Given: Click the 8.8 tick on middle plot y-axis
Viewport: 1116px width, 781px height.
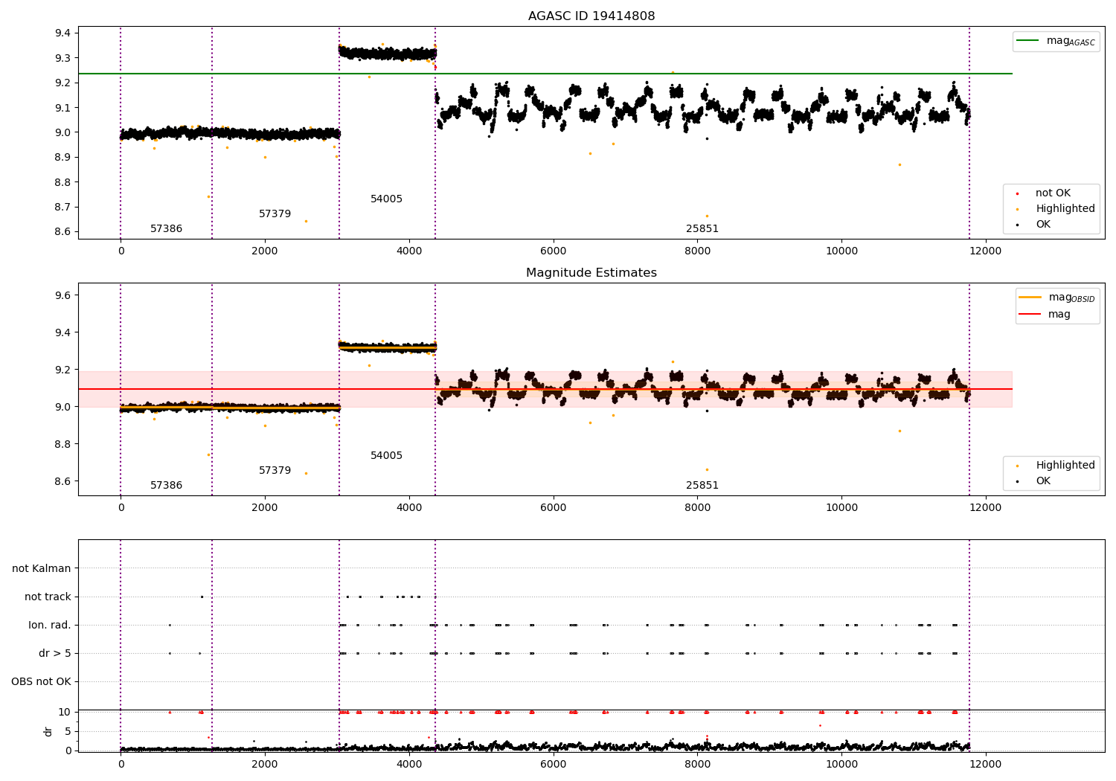Looking at the screenshot, I should (x=62, y=445).
